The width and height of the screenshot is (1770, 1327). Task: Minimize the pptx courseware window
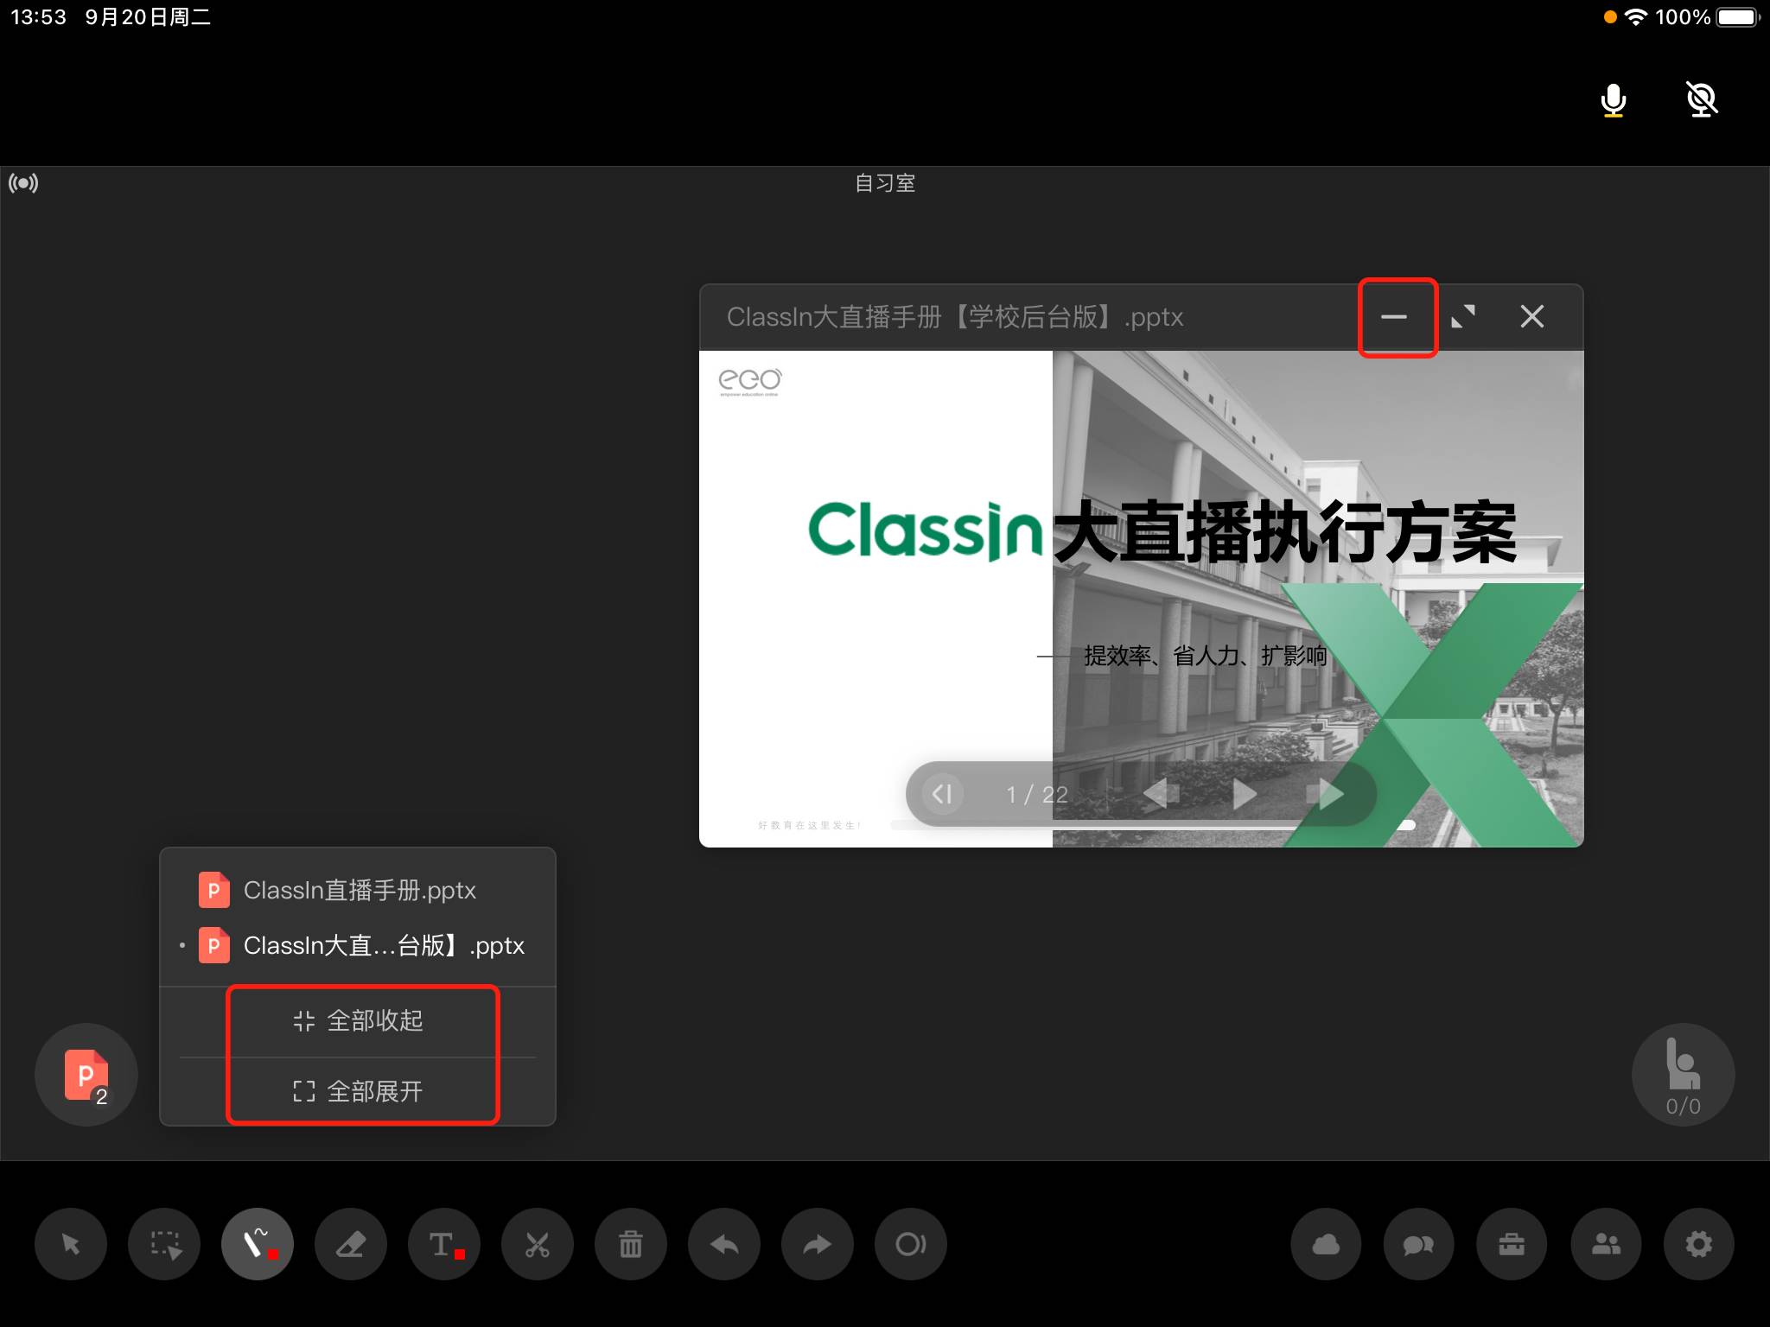1394,317
